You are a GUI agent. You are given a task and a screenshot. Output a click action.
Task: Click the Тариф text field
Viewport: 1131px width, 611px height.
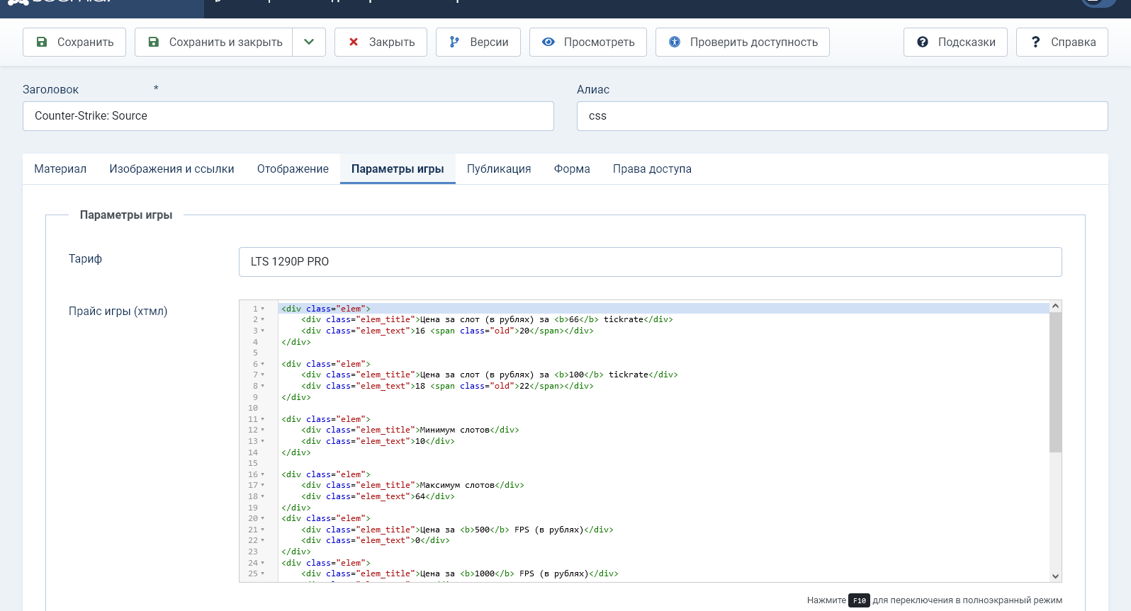[650, 262]
